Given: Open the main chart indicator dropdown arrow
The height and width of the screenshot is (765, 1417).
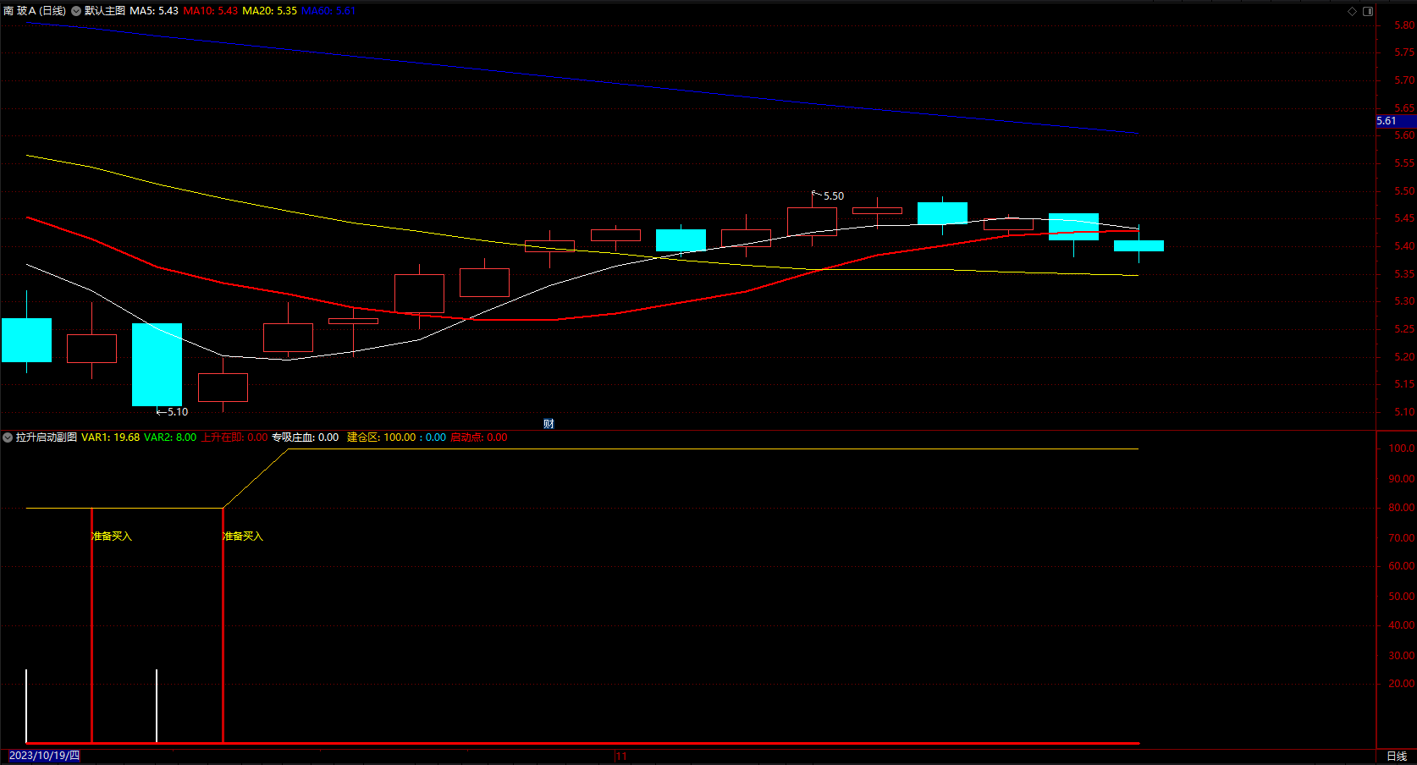Looking at the screenshot, I should point(76,11).
